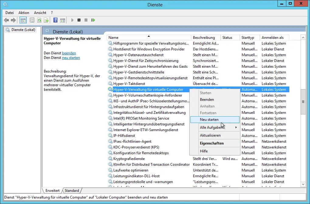The image size is (310, 204).
Task: Switch to the Erweitert tab
Action: point(52,191)
